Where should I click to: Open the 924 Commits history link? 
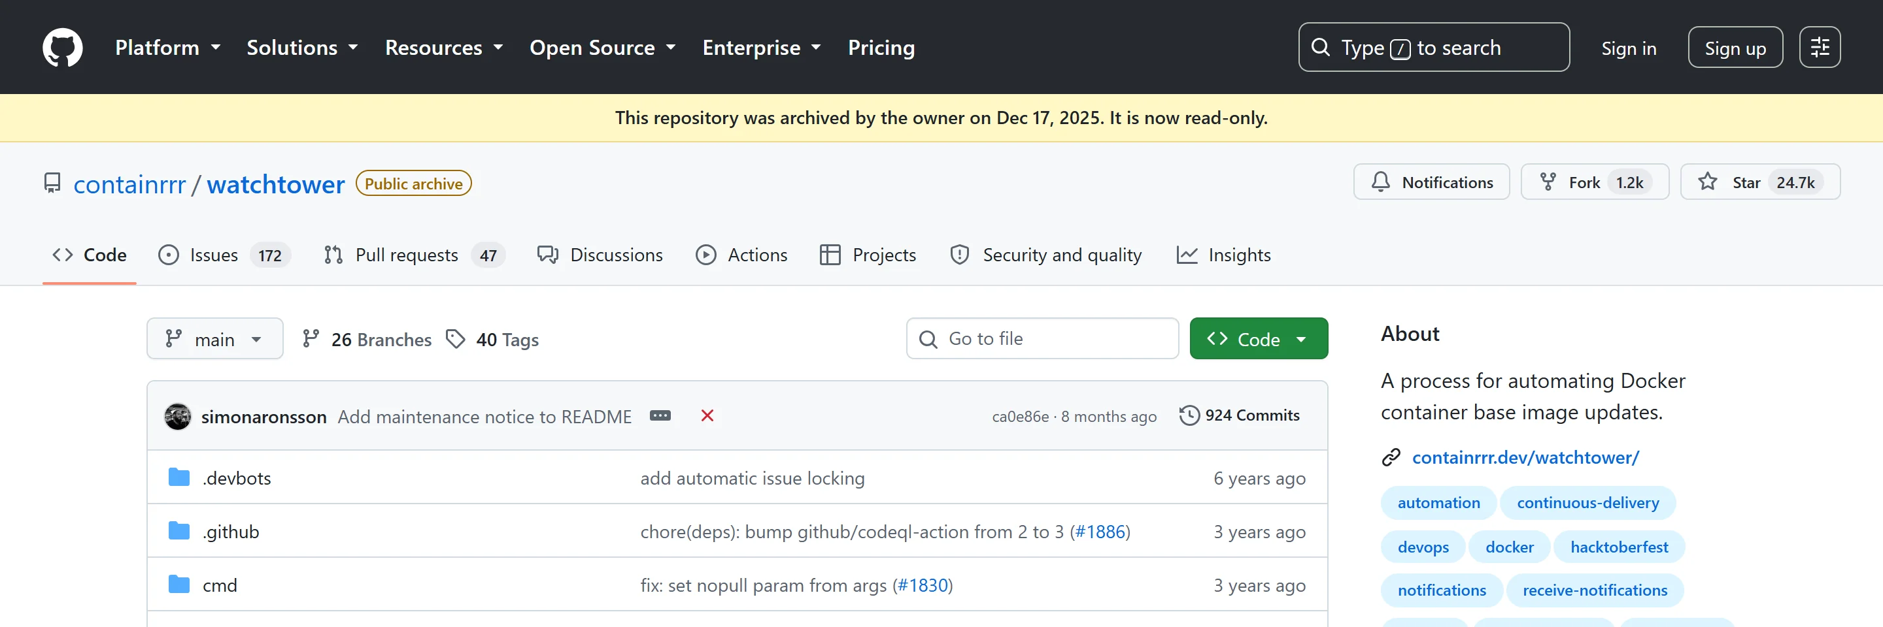[x=1240, y=415]
